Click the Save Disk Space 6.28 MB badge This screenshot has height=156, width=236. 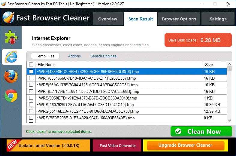198,40
